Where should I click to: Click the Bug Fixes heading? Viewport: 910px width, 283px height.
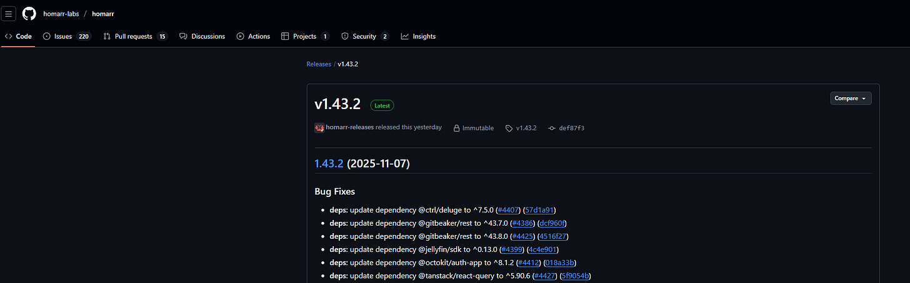point(335,191)
